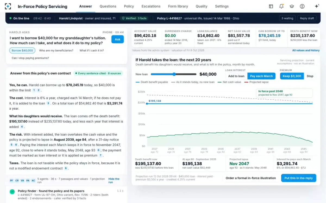Select Stop premium option
The width and height of the screenshot is (326, 203).
pos(310,76)
